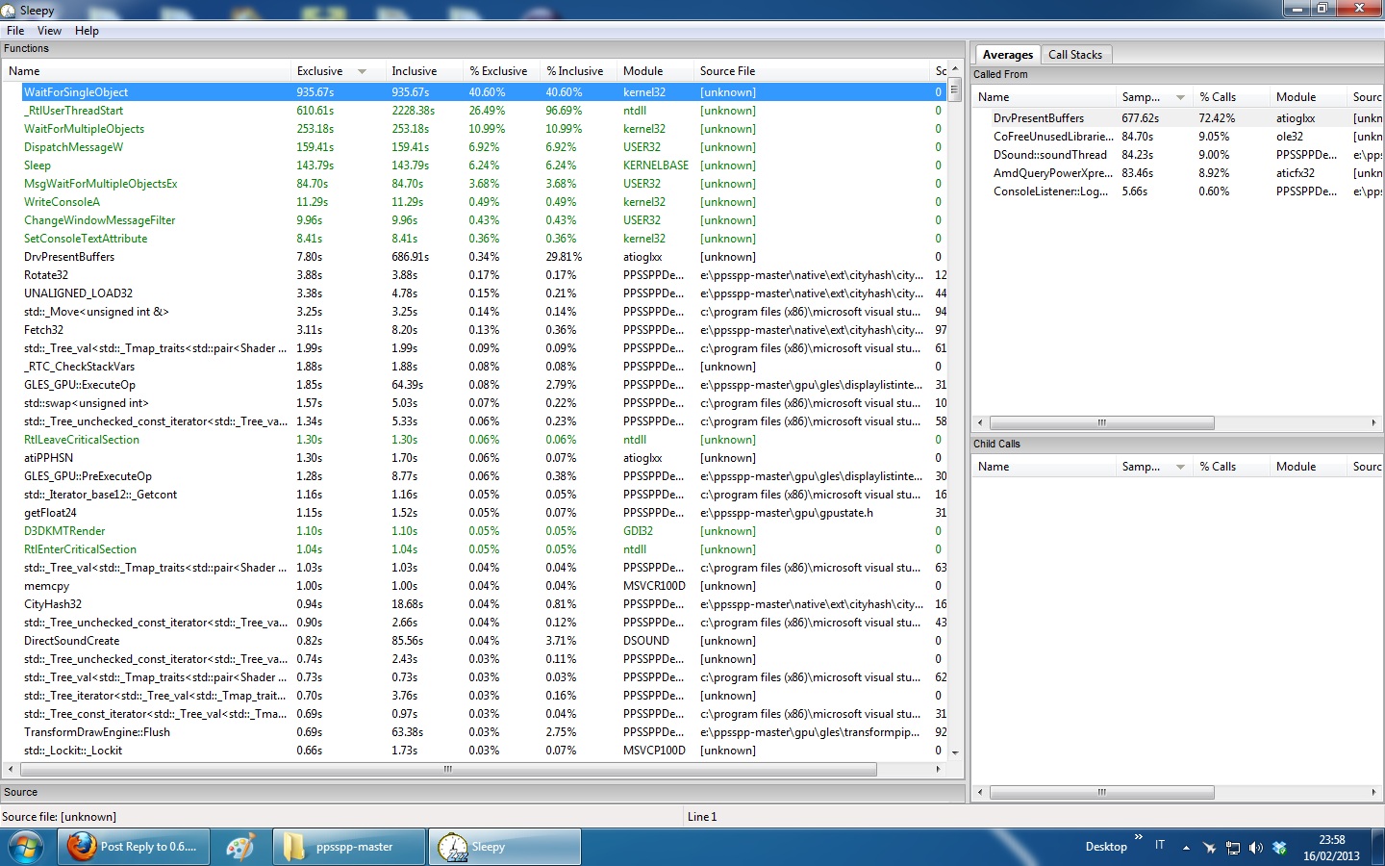The height and width of the screenshot is (866, 1385).
Task: Toggle sort arrow on the Exclusive column
Action: pyautogui.click(x=362, y=71)
